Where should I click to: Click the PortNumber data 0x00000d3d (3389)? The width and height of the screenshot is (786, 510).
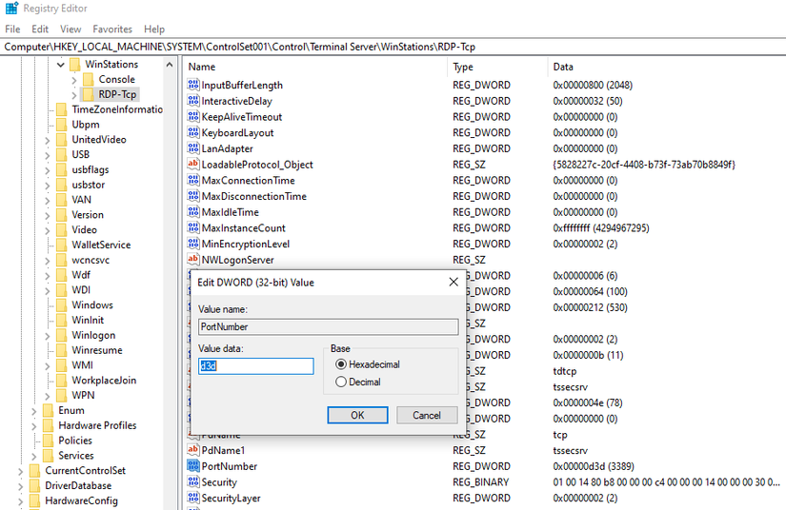tap(594, 466)
